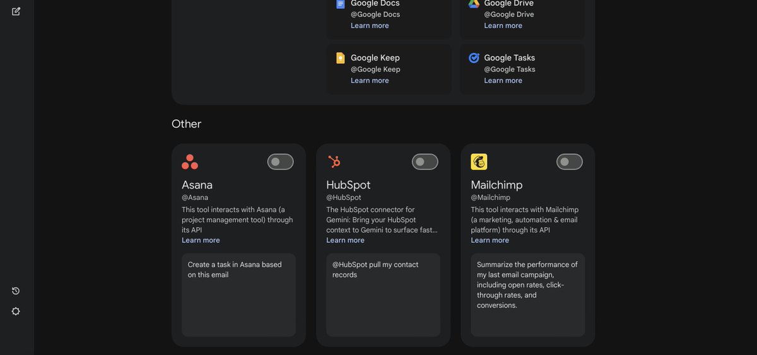757x355 pixels.
Task: Click the Google Keep icon
Action: click(341, 58)
